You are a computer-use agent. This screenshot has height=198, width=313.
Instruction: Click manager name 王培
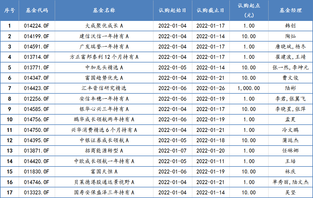[x=290, y=161]
